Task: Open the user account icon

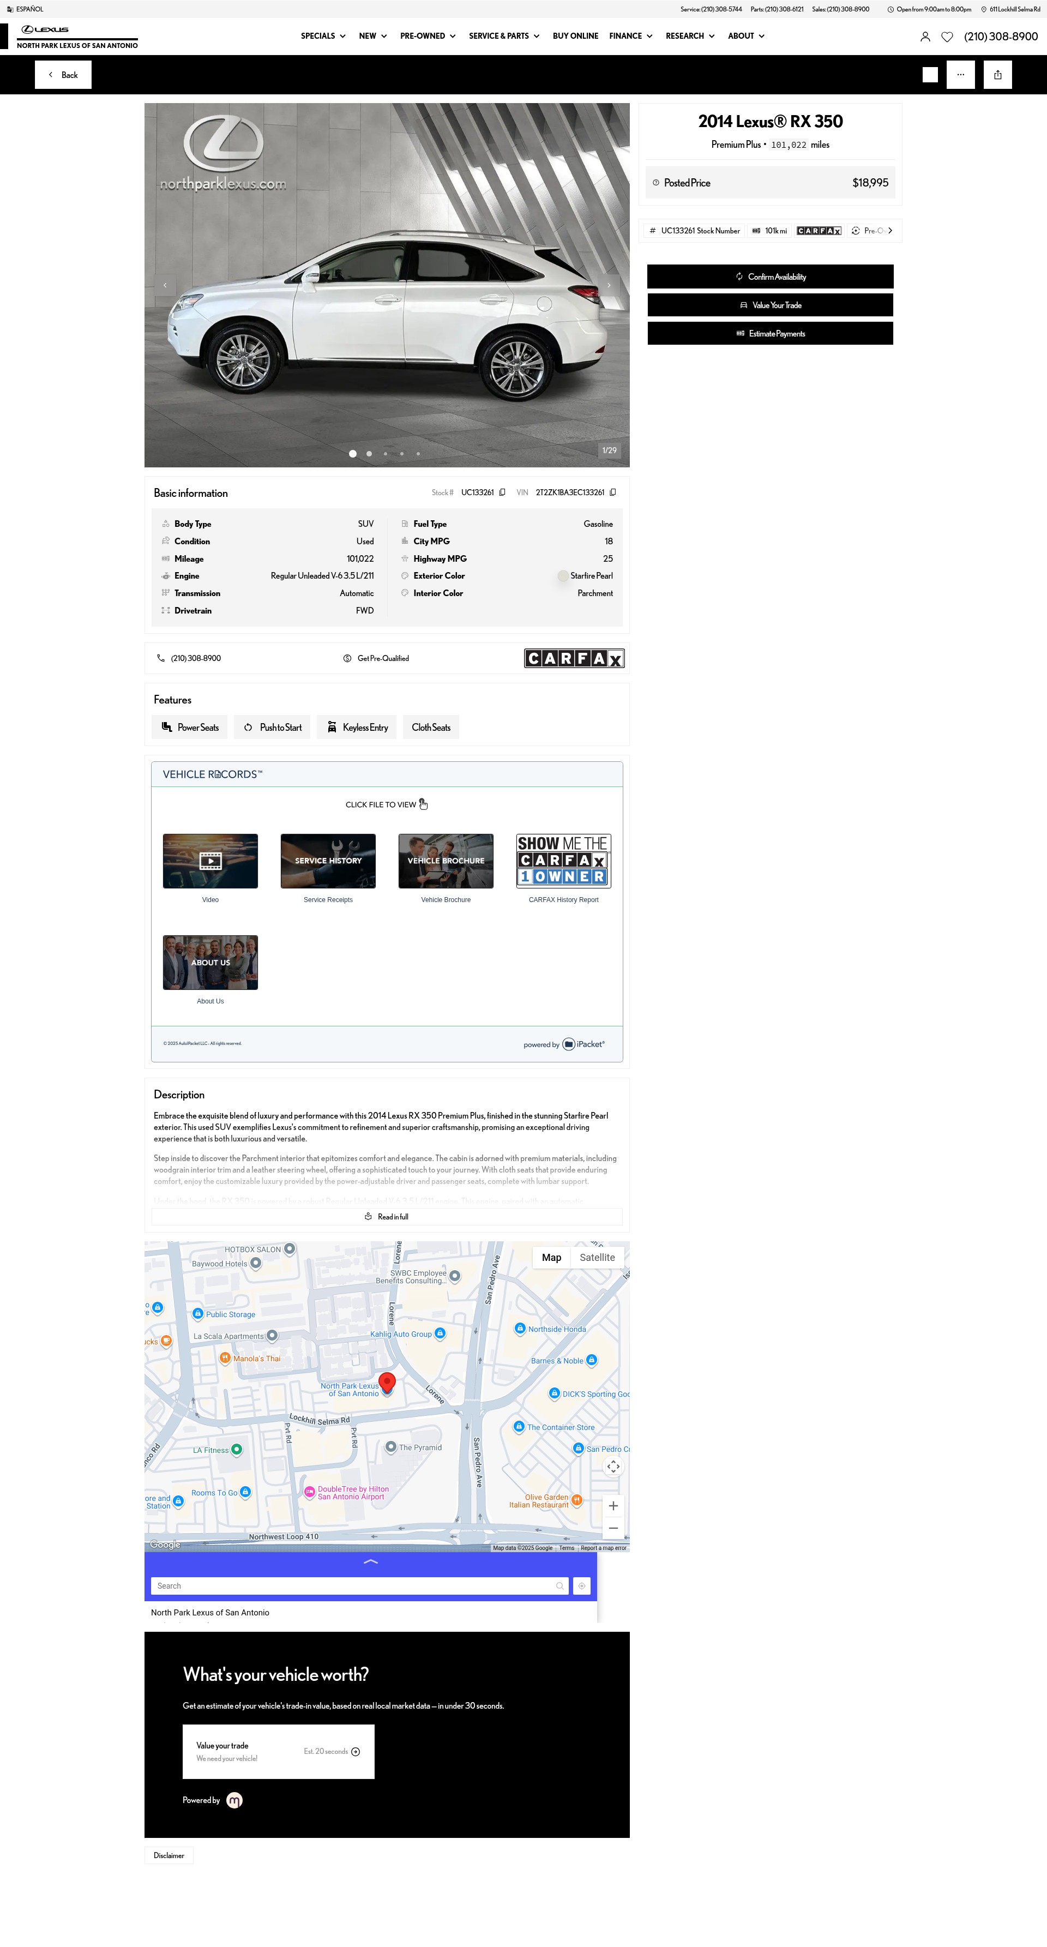Action: point(924,37)
